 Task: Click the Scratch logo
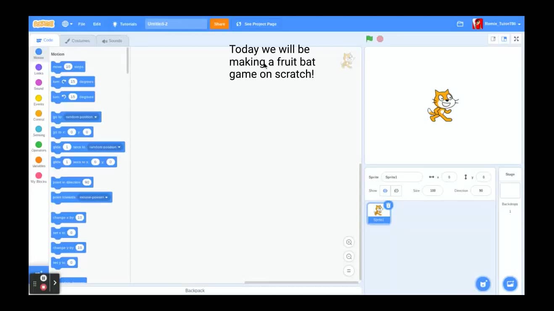43,24
